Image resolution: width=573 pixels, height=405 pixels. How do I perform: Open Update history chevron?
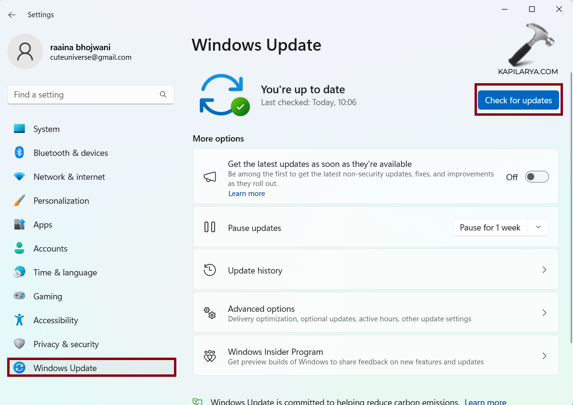544,270
